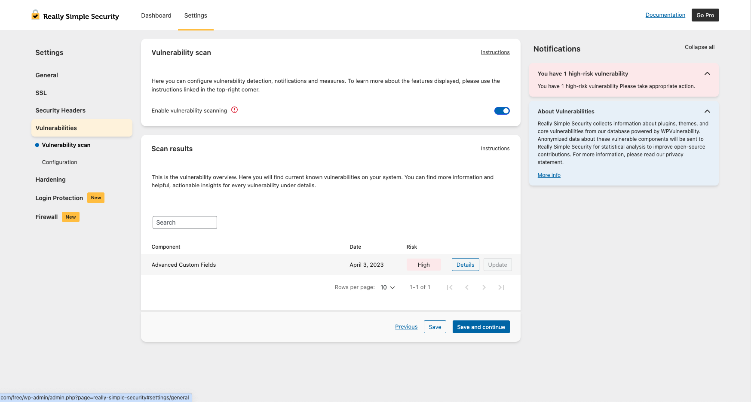
Task: Open the Dashboard tab
Action: pos(156,15)
